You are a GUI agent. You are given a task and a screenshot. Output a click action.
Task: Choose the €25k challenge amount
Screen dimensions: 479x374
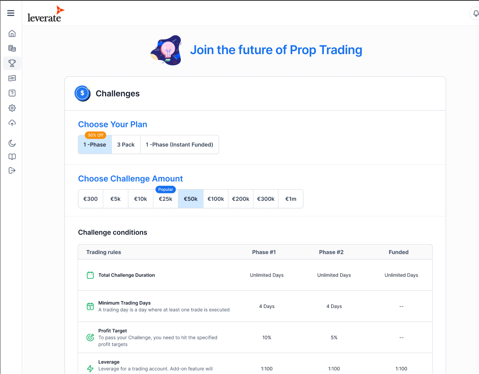pyautogui.click(x=165, y=199)
